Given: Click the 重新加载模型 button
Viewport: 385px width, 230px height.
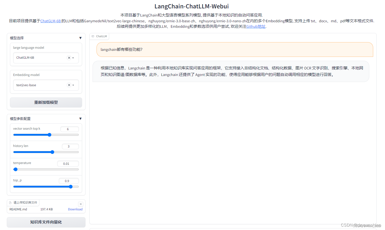Looking at the screenshot, I should [x=46, y=102].
